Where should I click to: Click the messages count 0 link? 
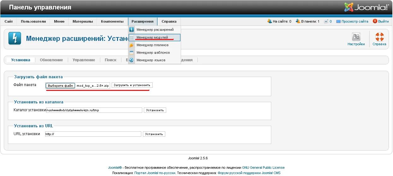(331, 21)
